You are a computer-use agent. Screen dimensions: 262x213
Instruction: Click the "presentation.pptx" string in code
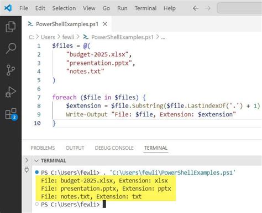click(x=99, y=63)
